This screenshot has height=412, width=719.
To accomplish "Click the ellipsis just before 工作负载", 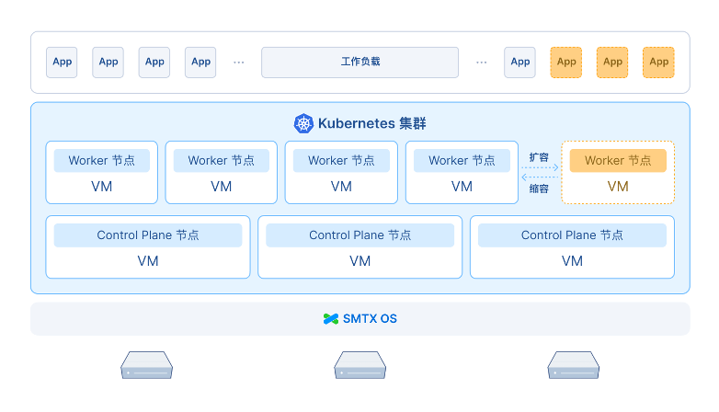I will tap(239, 63).
